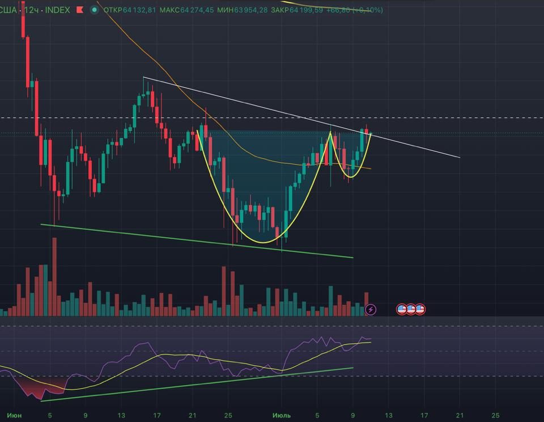Click the Июнь label on time axis
Screen dimensions: 544x422
tap(14, 415)
